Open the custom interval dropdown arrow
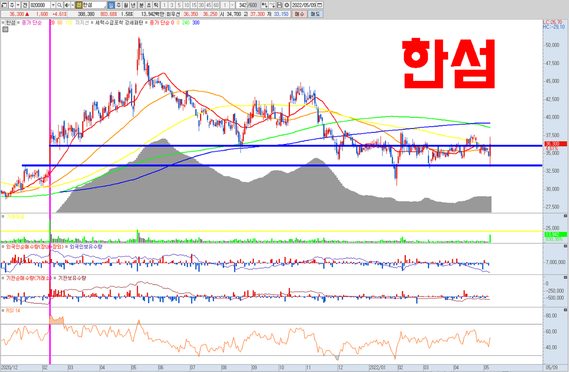This screenshot has width=569, height=372. coord(232,5)
